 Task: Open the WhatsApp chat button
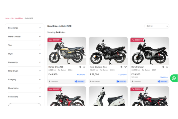(174, 78)
